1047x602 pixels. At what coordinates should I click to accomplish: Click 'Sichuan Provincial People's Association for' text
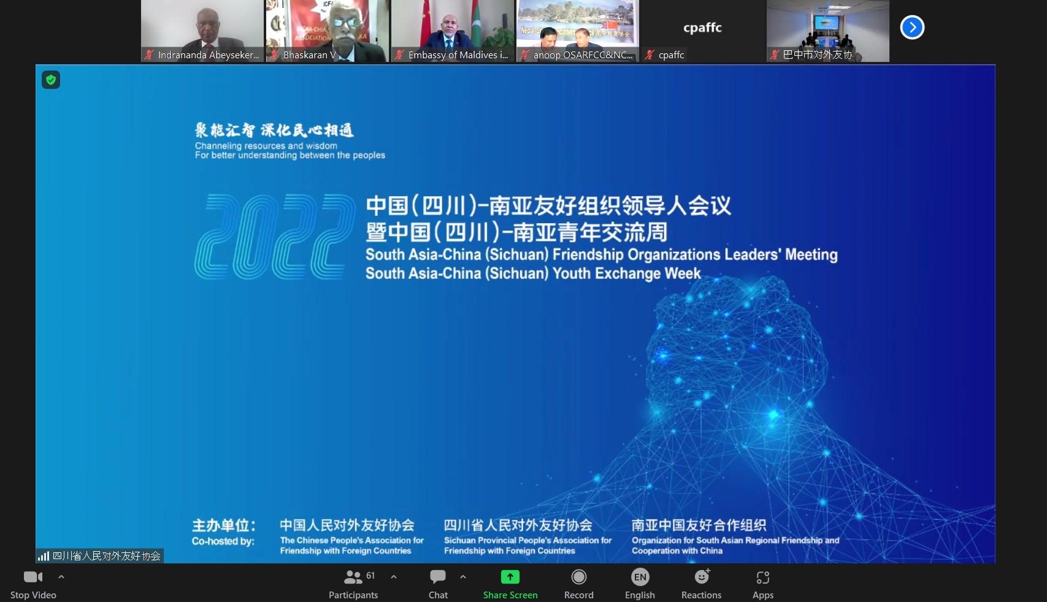[x=528, y=540]
